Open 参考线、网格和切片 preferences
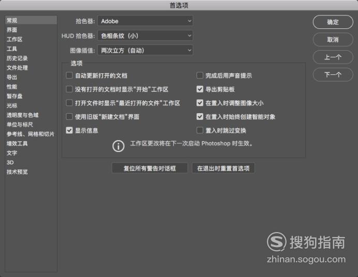 coord(31,134)
